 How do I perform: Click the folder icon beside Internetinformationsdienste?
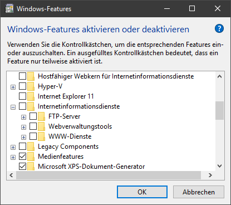pos(31,106)
